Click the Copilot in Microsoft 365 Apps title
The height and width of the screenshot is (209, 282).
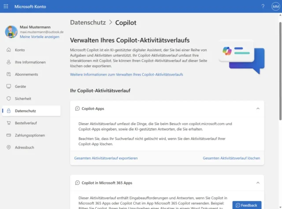click(x=107, y=183)
